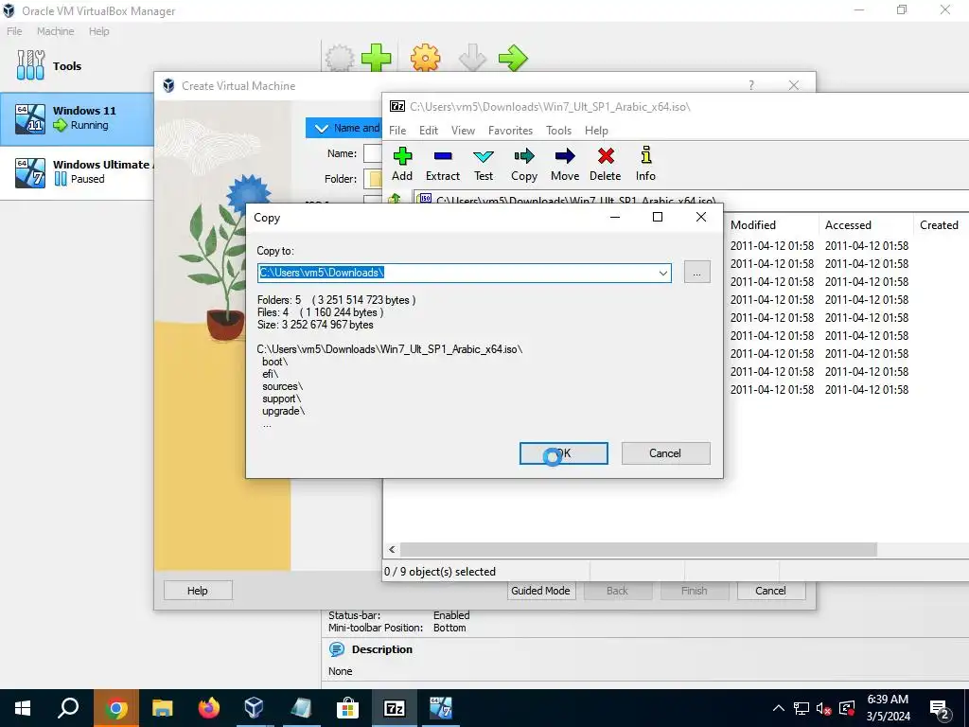Screen dimensions: 969x727
Task: Open VirtualBox Manager Machine menu
Action: 55,31
